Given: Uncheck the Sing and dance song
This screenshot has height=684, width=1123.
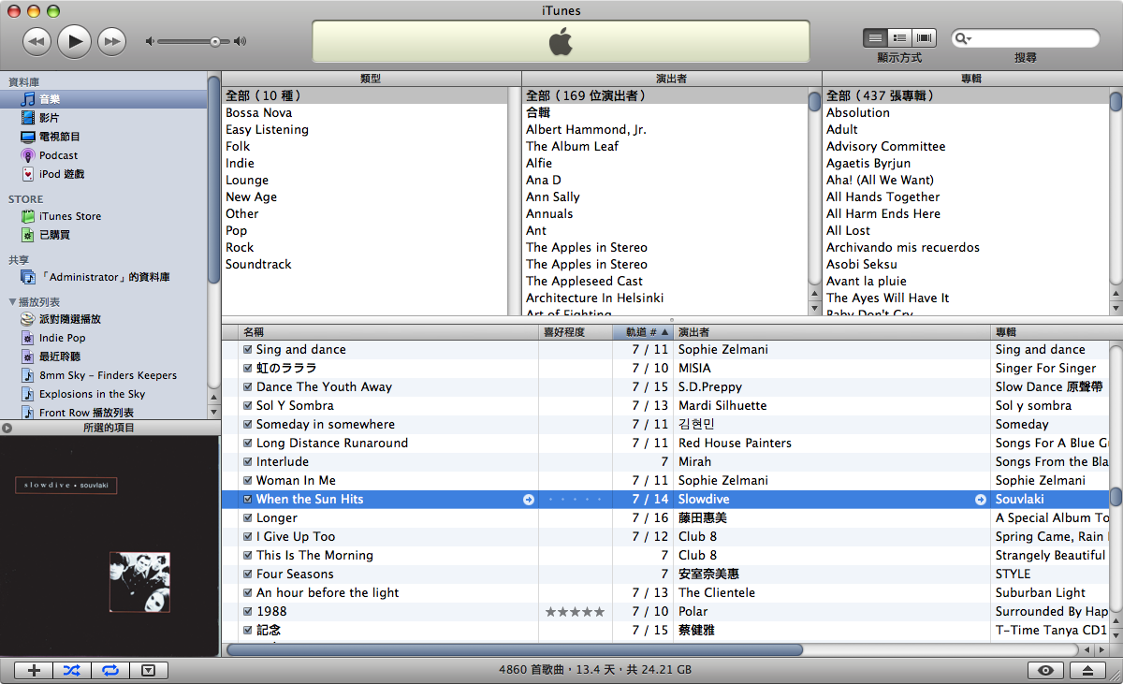Looking at the screenshot, I should [247, 350].
